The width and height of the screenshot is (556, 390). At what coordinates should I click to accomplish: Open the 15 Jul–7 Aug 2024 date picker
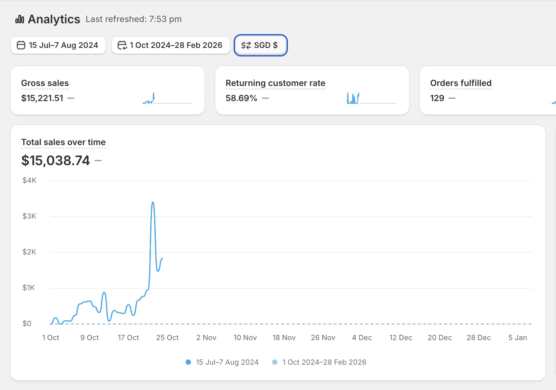(58, 45)
